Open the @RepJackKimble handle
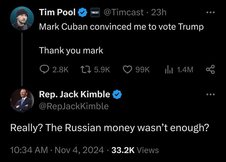Viewport: 226px width, 162px height. point(73,106)
